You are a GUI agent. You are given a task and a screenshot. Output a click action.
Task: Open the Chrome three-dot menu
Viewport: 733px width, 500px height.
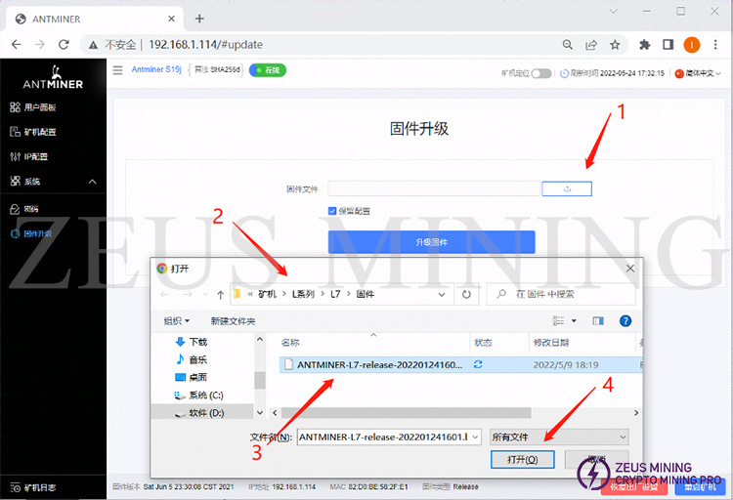point(715,44)
